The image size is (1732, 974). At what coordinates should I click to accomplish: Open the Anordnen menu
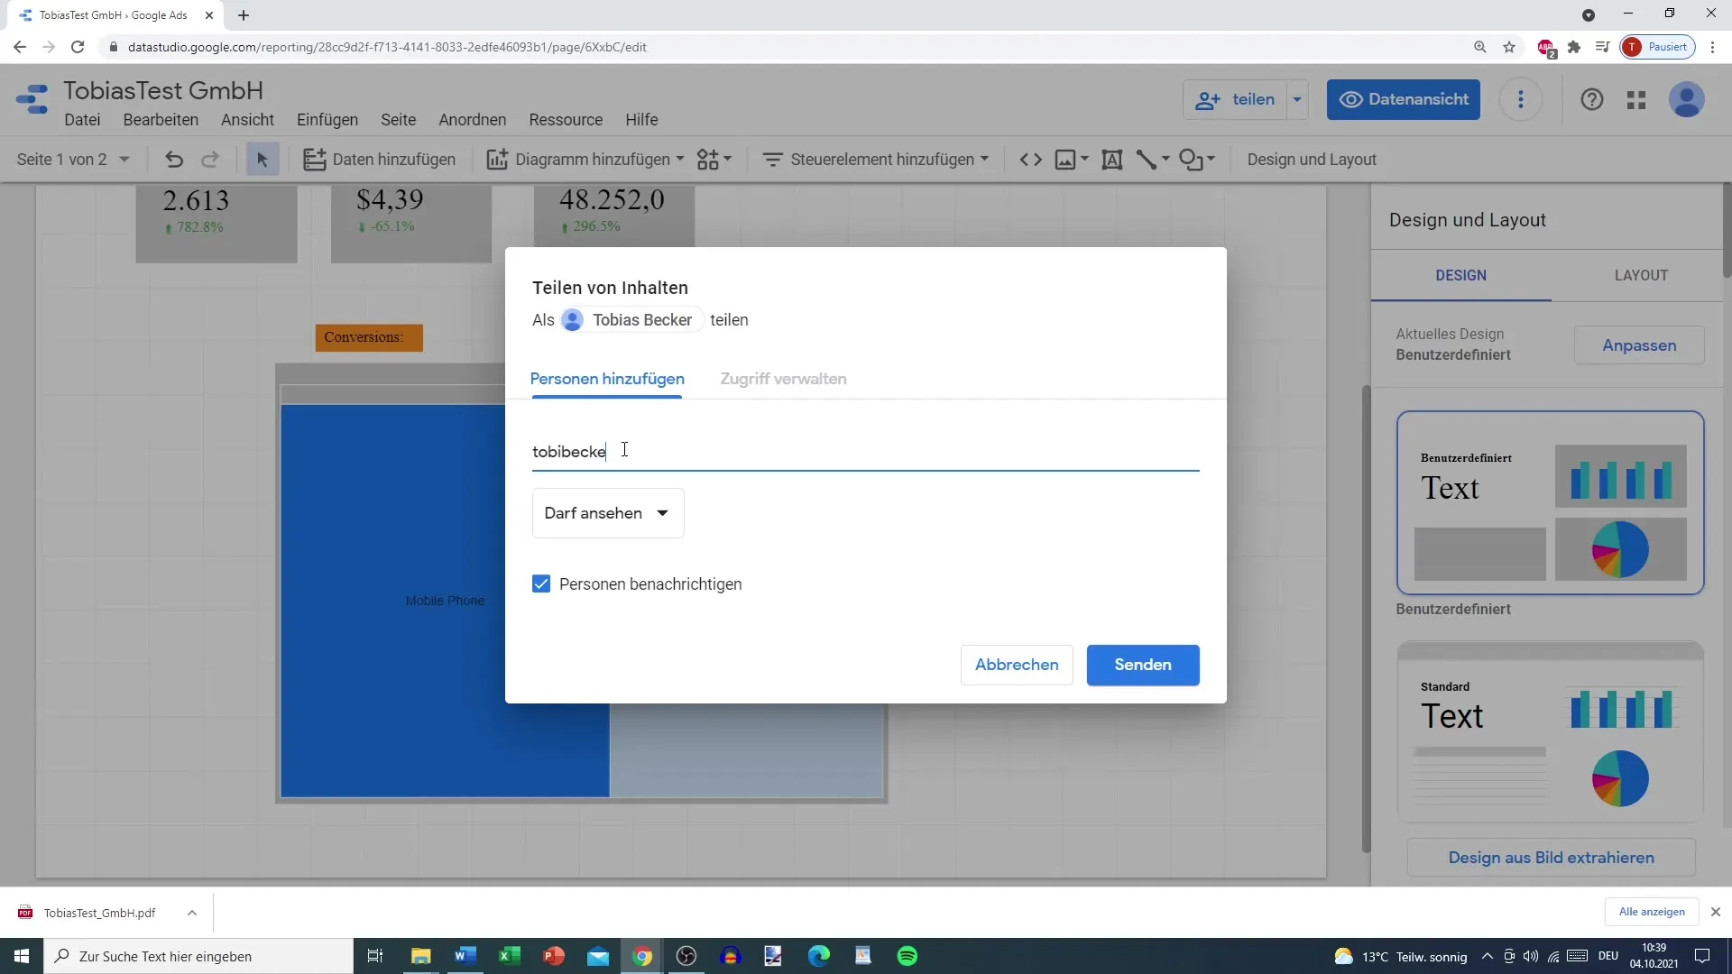(x=473, y=120)
